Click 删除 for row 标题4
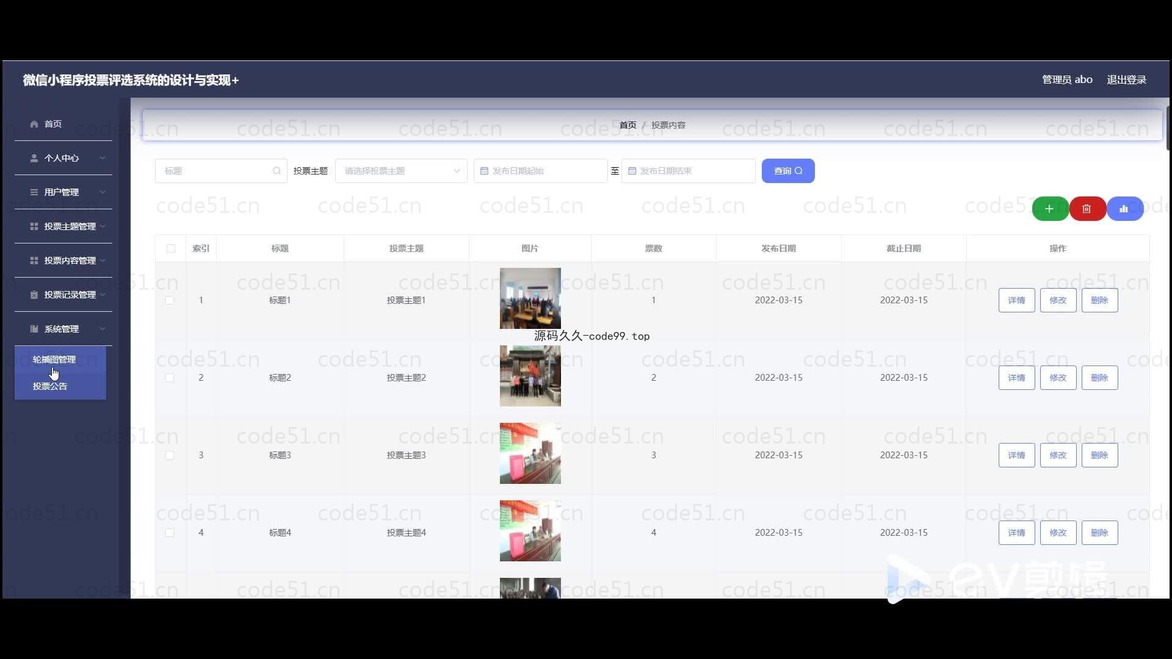Viewport: 1172px width, 659px height. 1099,533
